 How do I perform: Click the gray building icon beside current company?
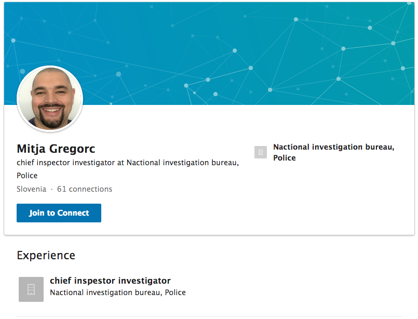[261, 152]
